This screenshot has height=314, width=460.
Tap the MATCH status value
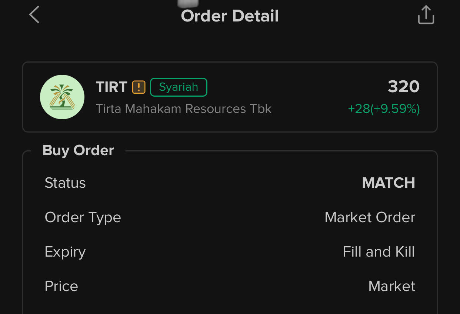tap(389, 183)
